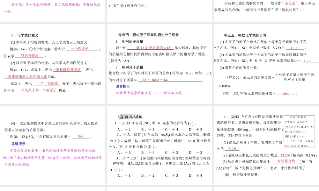The height and width of the screenshot is (191, 319).
Task: Click the red answer 一氧化碳由氧元素和碳元素
Action: pyautogui.click(x=26, y=76)
